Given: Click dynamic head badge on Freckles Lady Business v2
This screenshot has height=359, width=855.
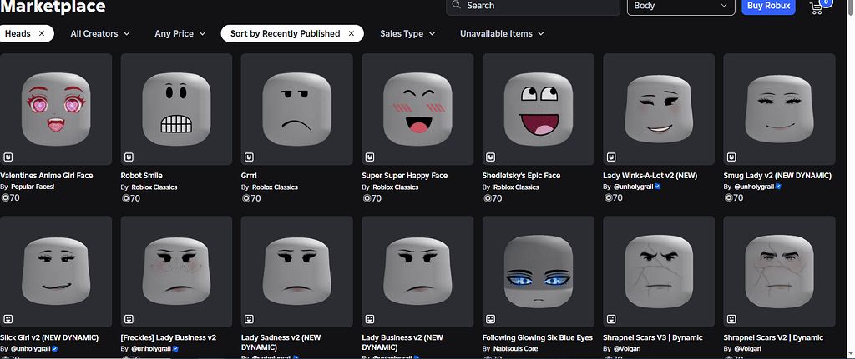Looking at the screenshot, I should coord(129,319).
